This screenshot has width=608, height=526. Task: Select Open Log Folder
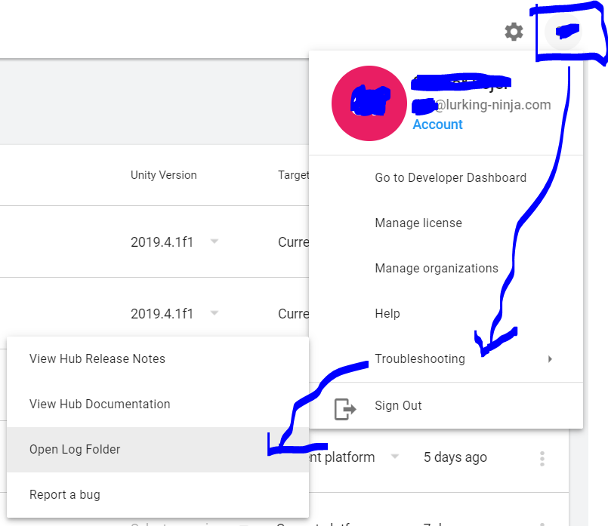tap(75, 450)
